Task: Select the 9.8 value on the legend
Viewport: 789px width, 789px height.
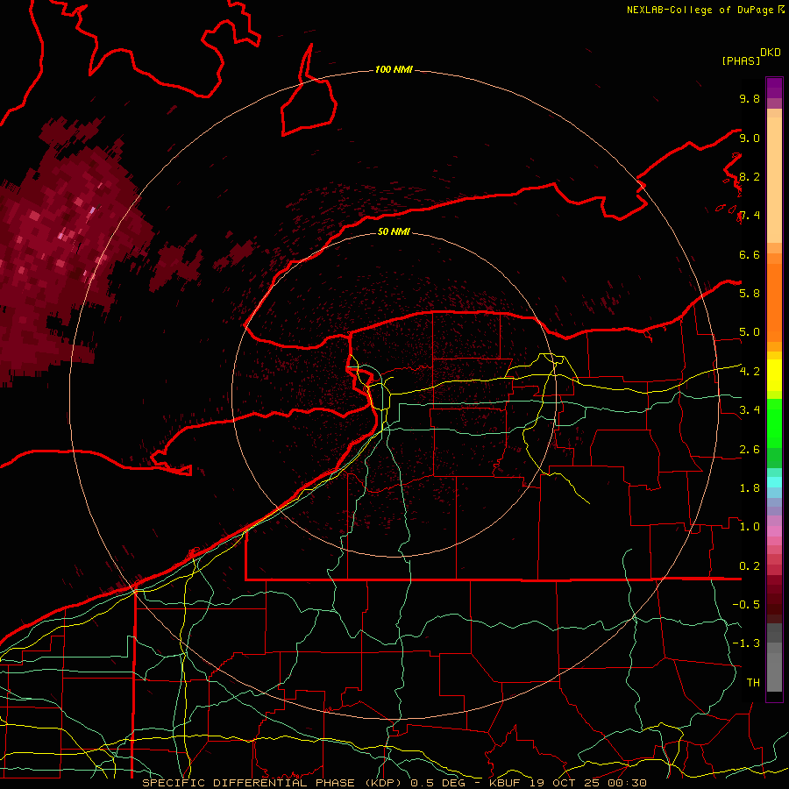Action: tap(750, 98)
